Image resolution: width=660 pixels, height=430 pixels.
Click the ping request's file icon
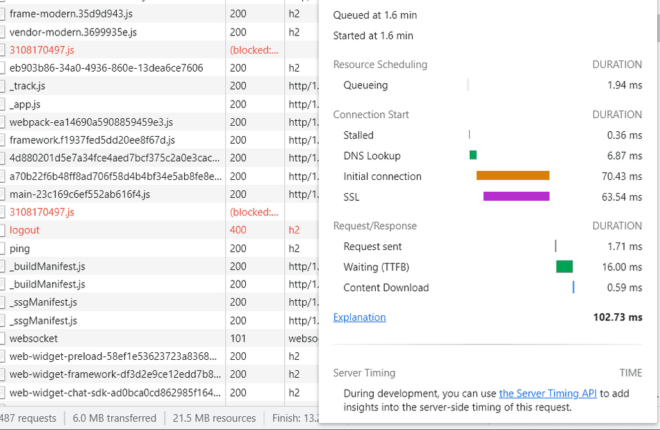click(4, 248)
